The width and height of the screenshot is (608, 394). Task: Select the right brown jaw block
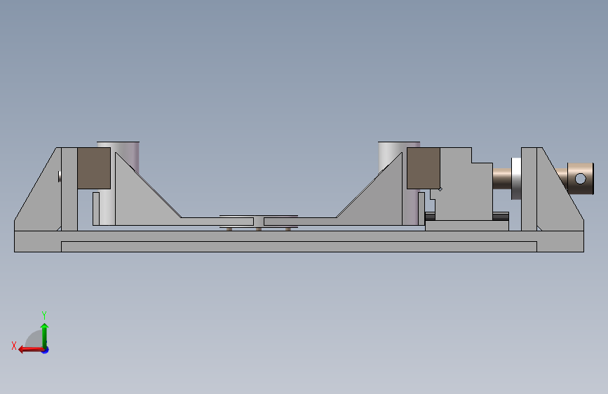[424, 168]
